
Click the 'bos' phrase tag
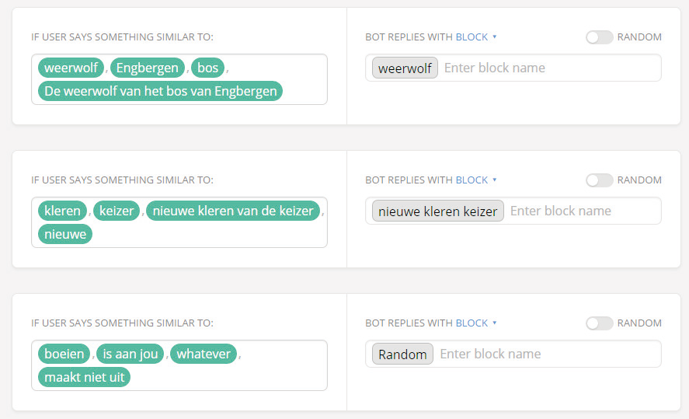tap(208, 68)
